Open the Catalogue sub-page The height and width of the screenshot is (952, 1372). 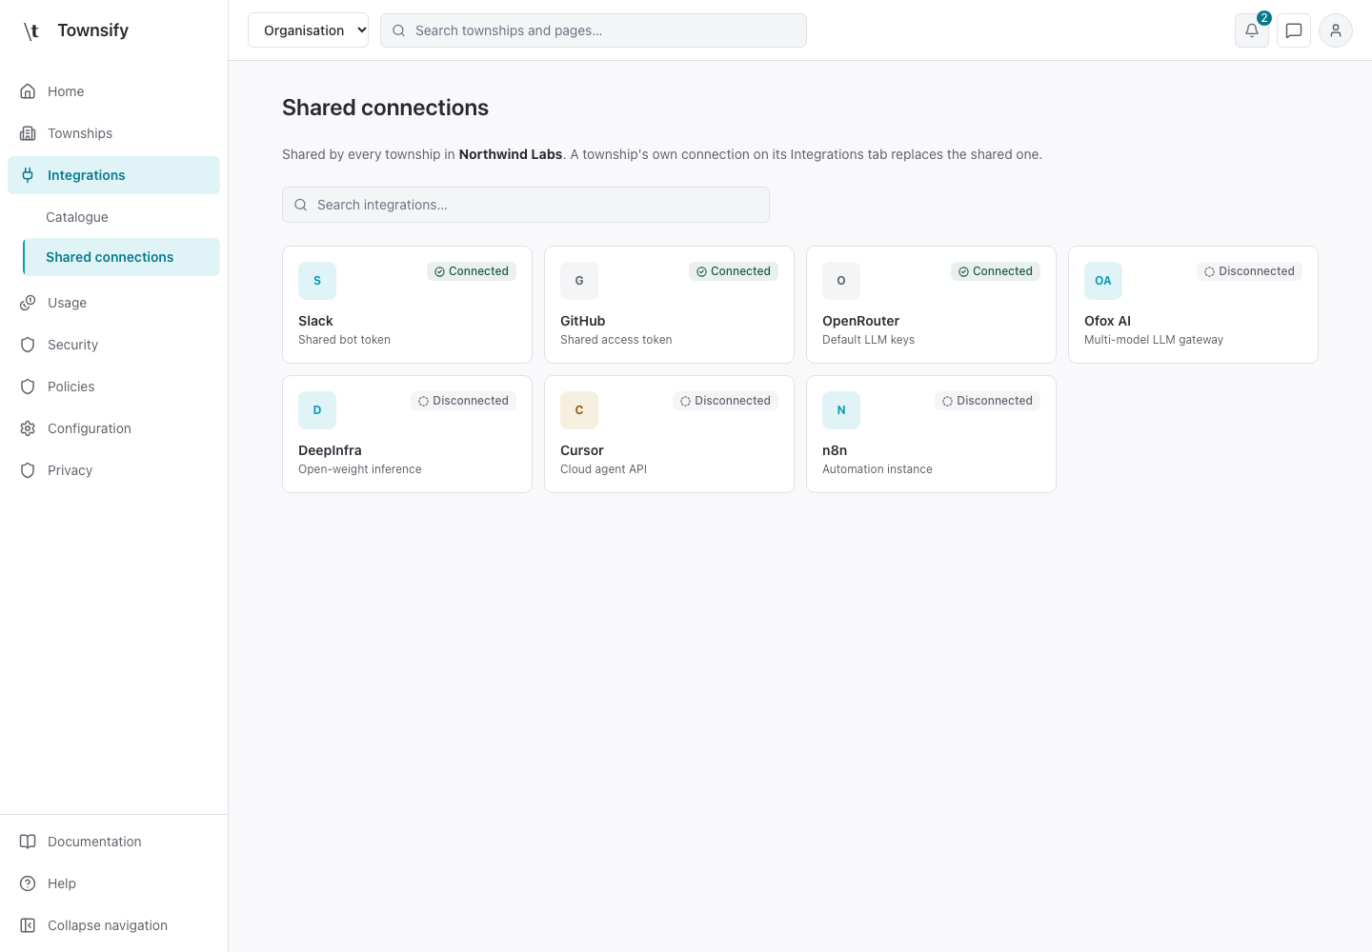point(121,217)
